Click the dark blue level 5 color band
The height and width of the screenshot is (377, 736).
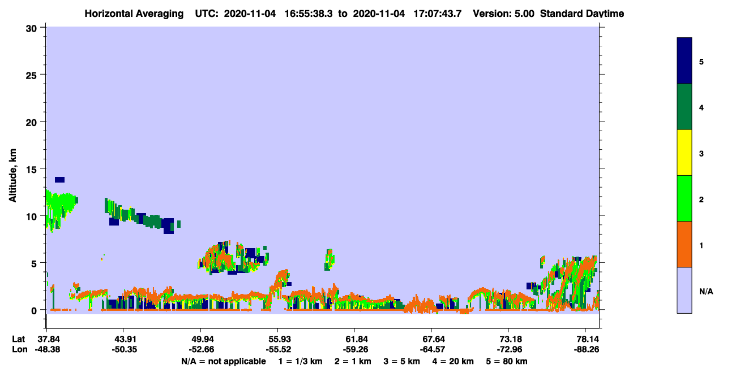click(684, 61)
